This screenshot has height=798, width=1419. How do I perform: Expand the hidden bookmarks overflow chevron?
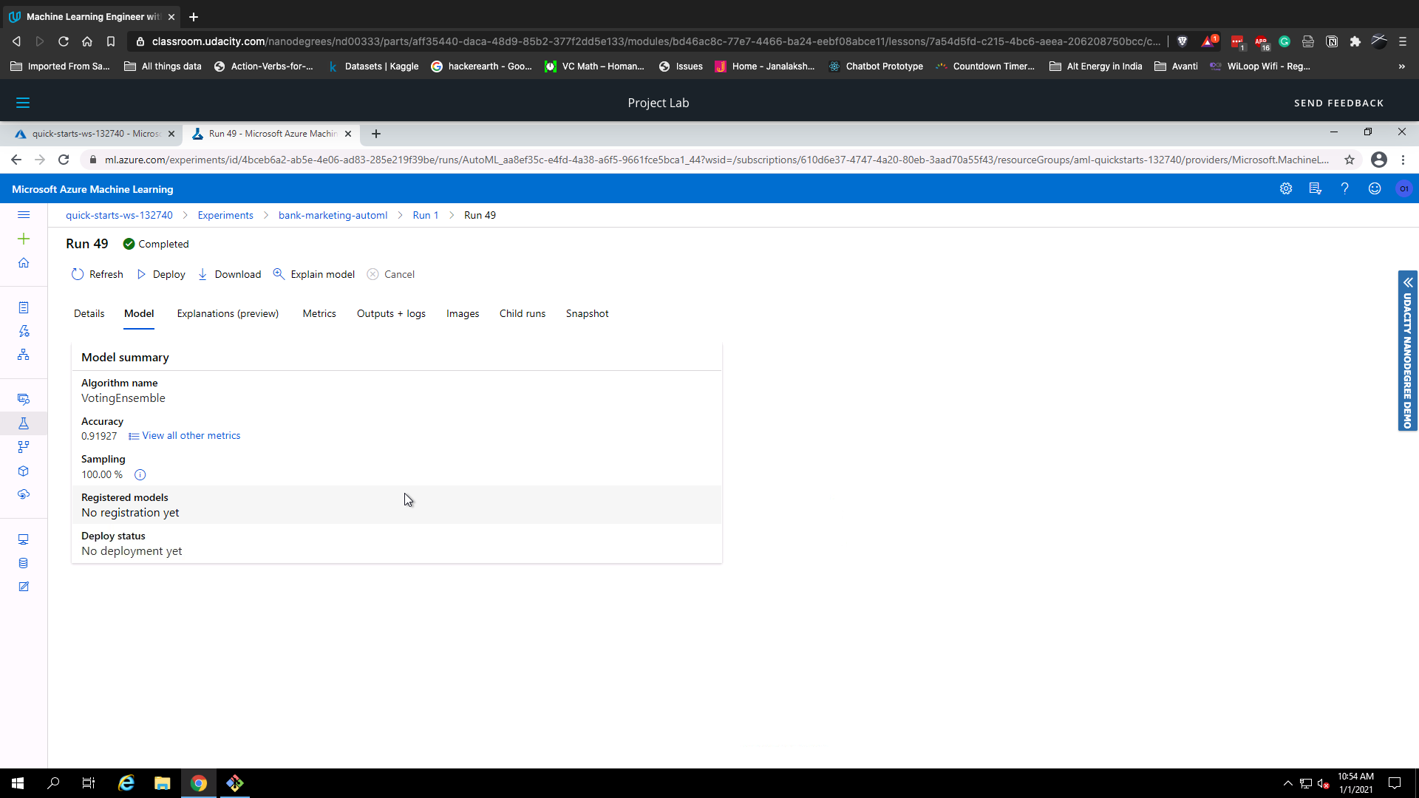(x=1401, y=66)
